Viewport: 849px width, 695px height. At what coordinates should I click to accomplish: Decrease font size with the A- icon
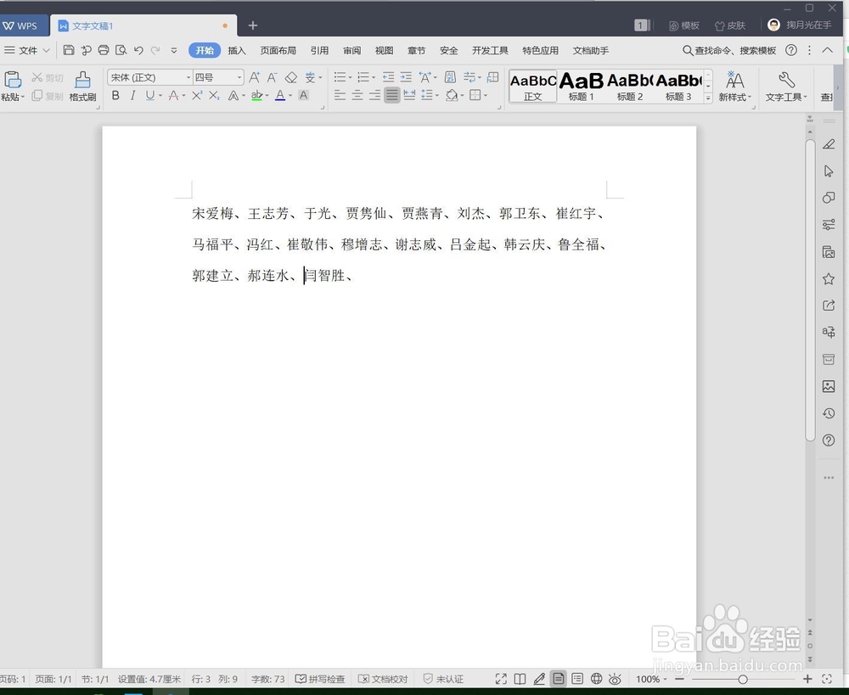[272, 77]
